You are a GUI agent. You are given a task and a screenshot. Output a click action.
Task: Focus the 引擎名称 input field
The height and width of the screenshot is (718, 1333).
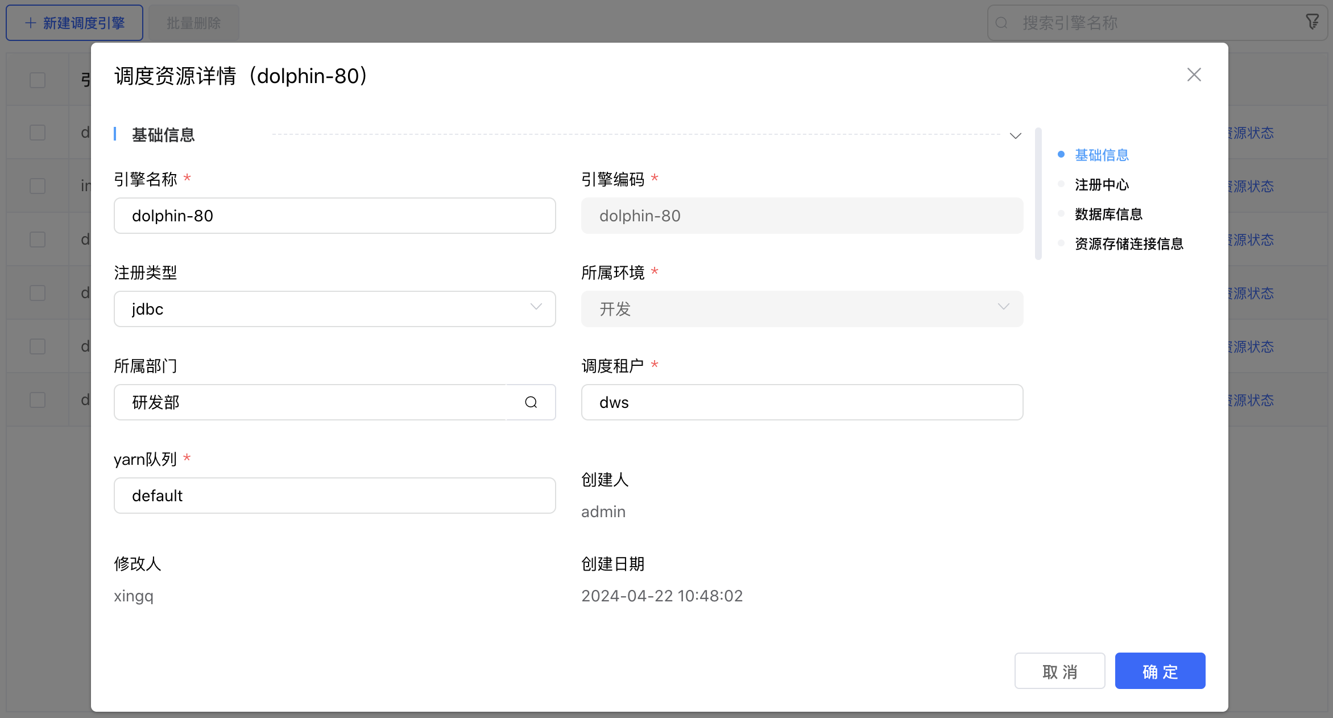click(x=334, y=216)
